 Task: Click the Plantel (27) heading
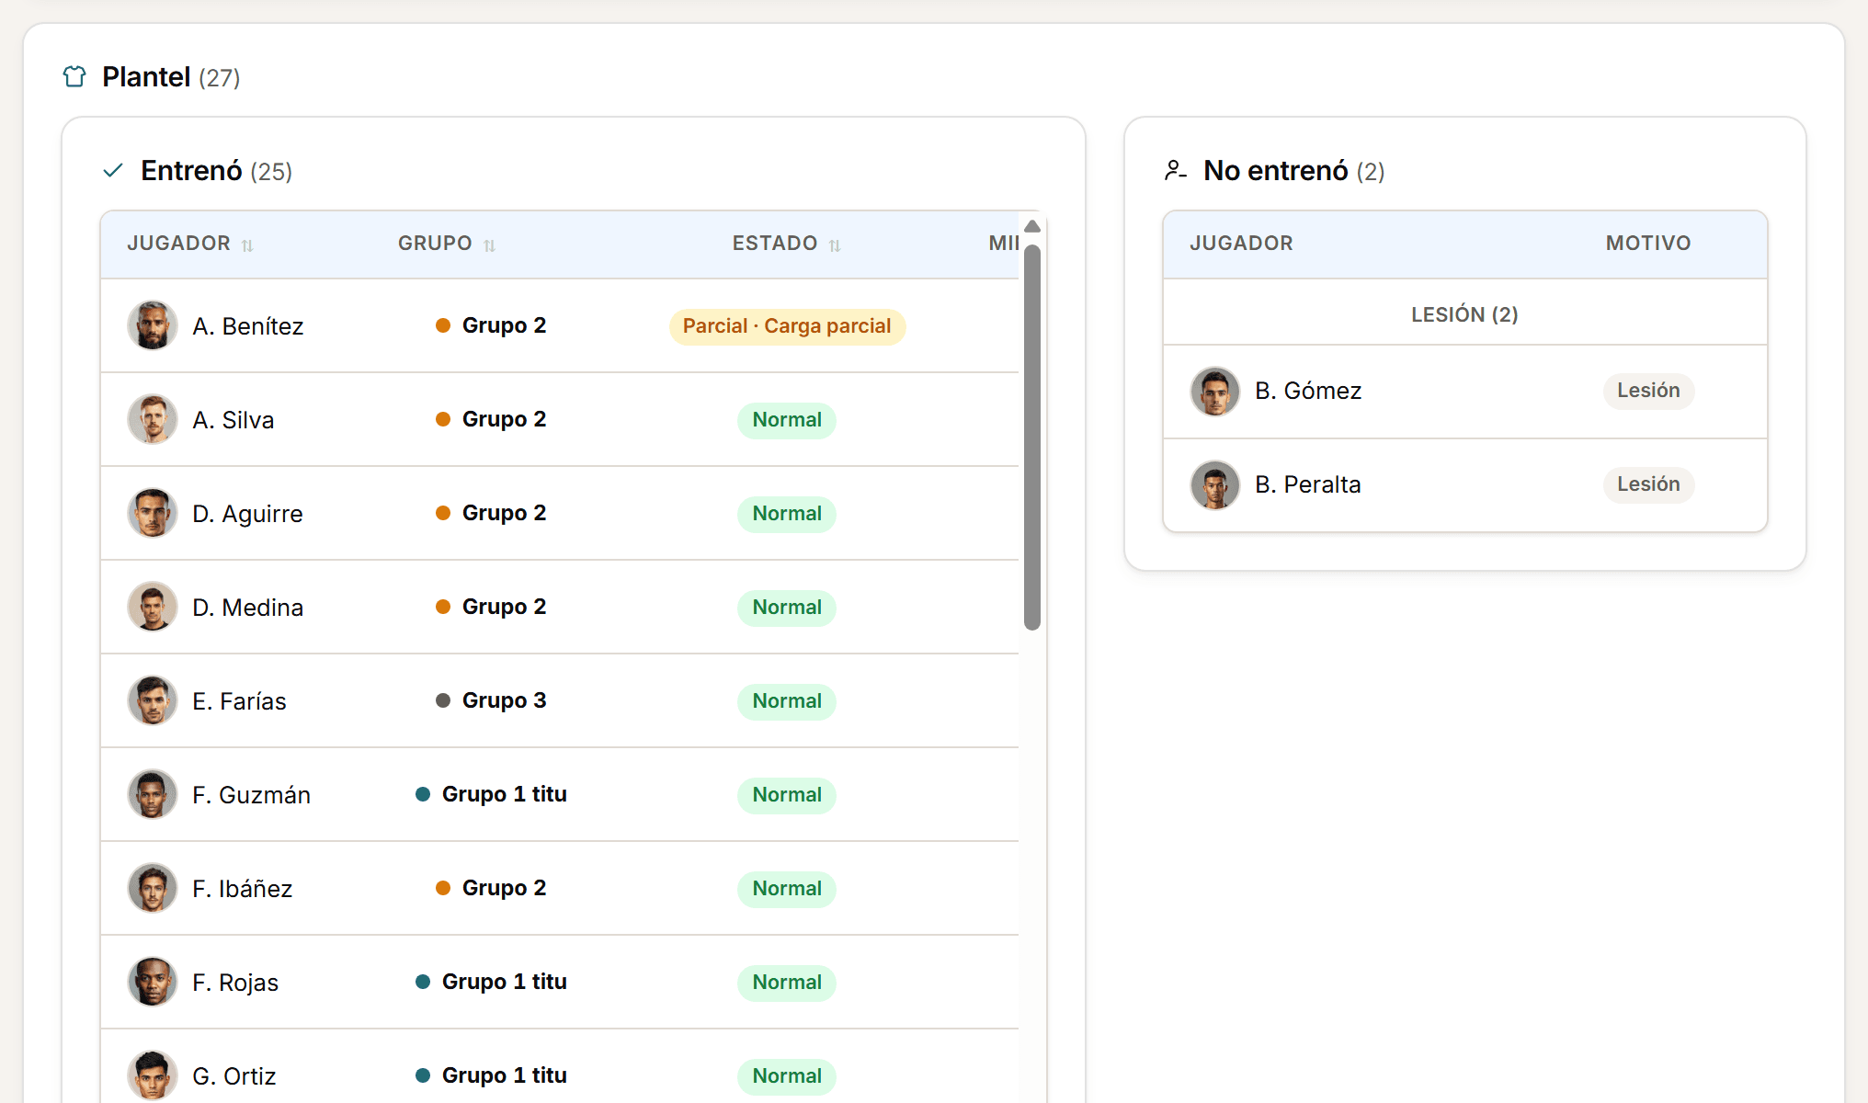click(x=171, y=77)
